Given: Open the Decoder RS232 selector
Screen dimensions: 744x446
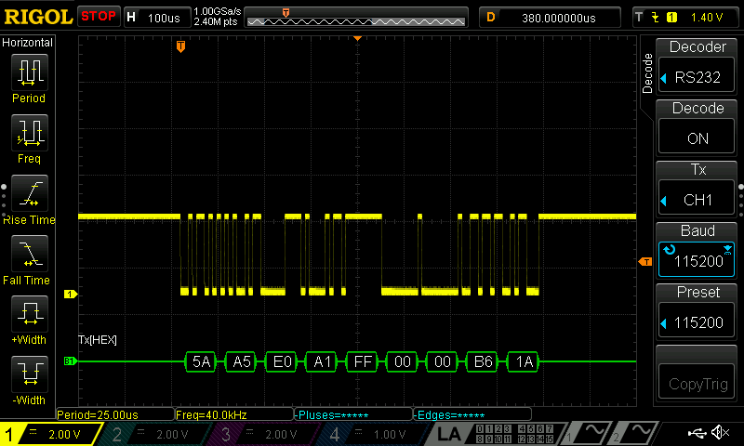Looking at the screenshot, I should [703, 67].
